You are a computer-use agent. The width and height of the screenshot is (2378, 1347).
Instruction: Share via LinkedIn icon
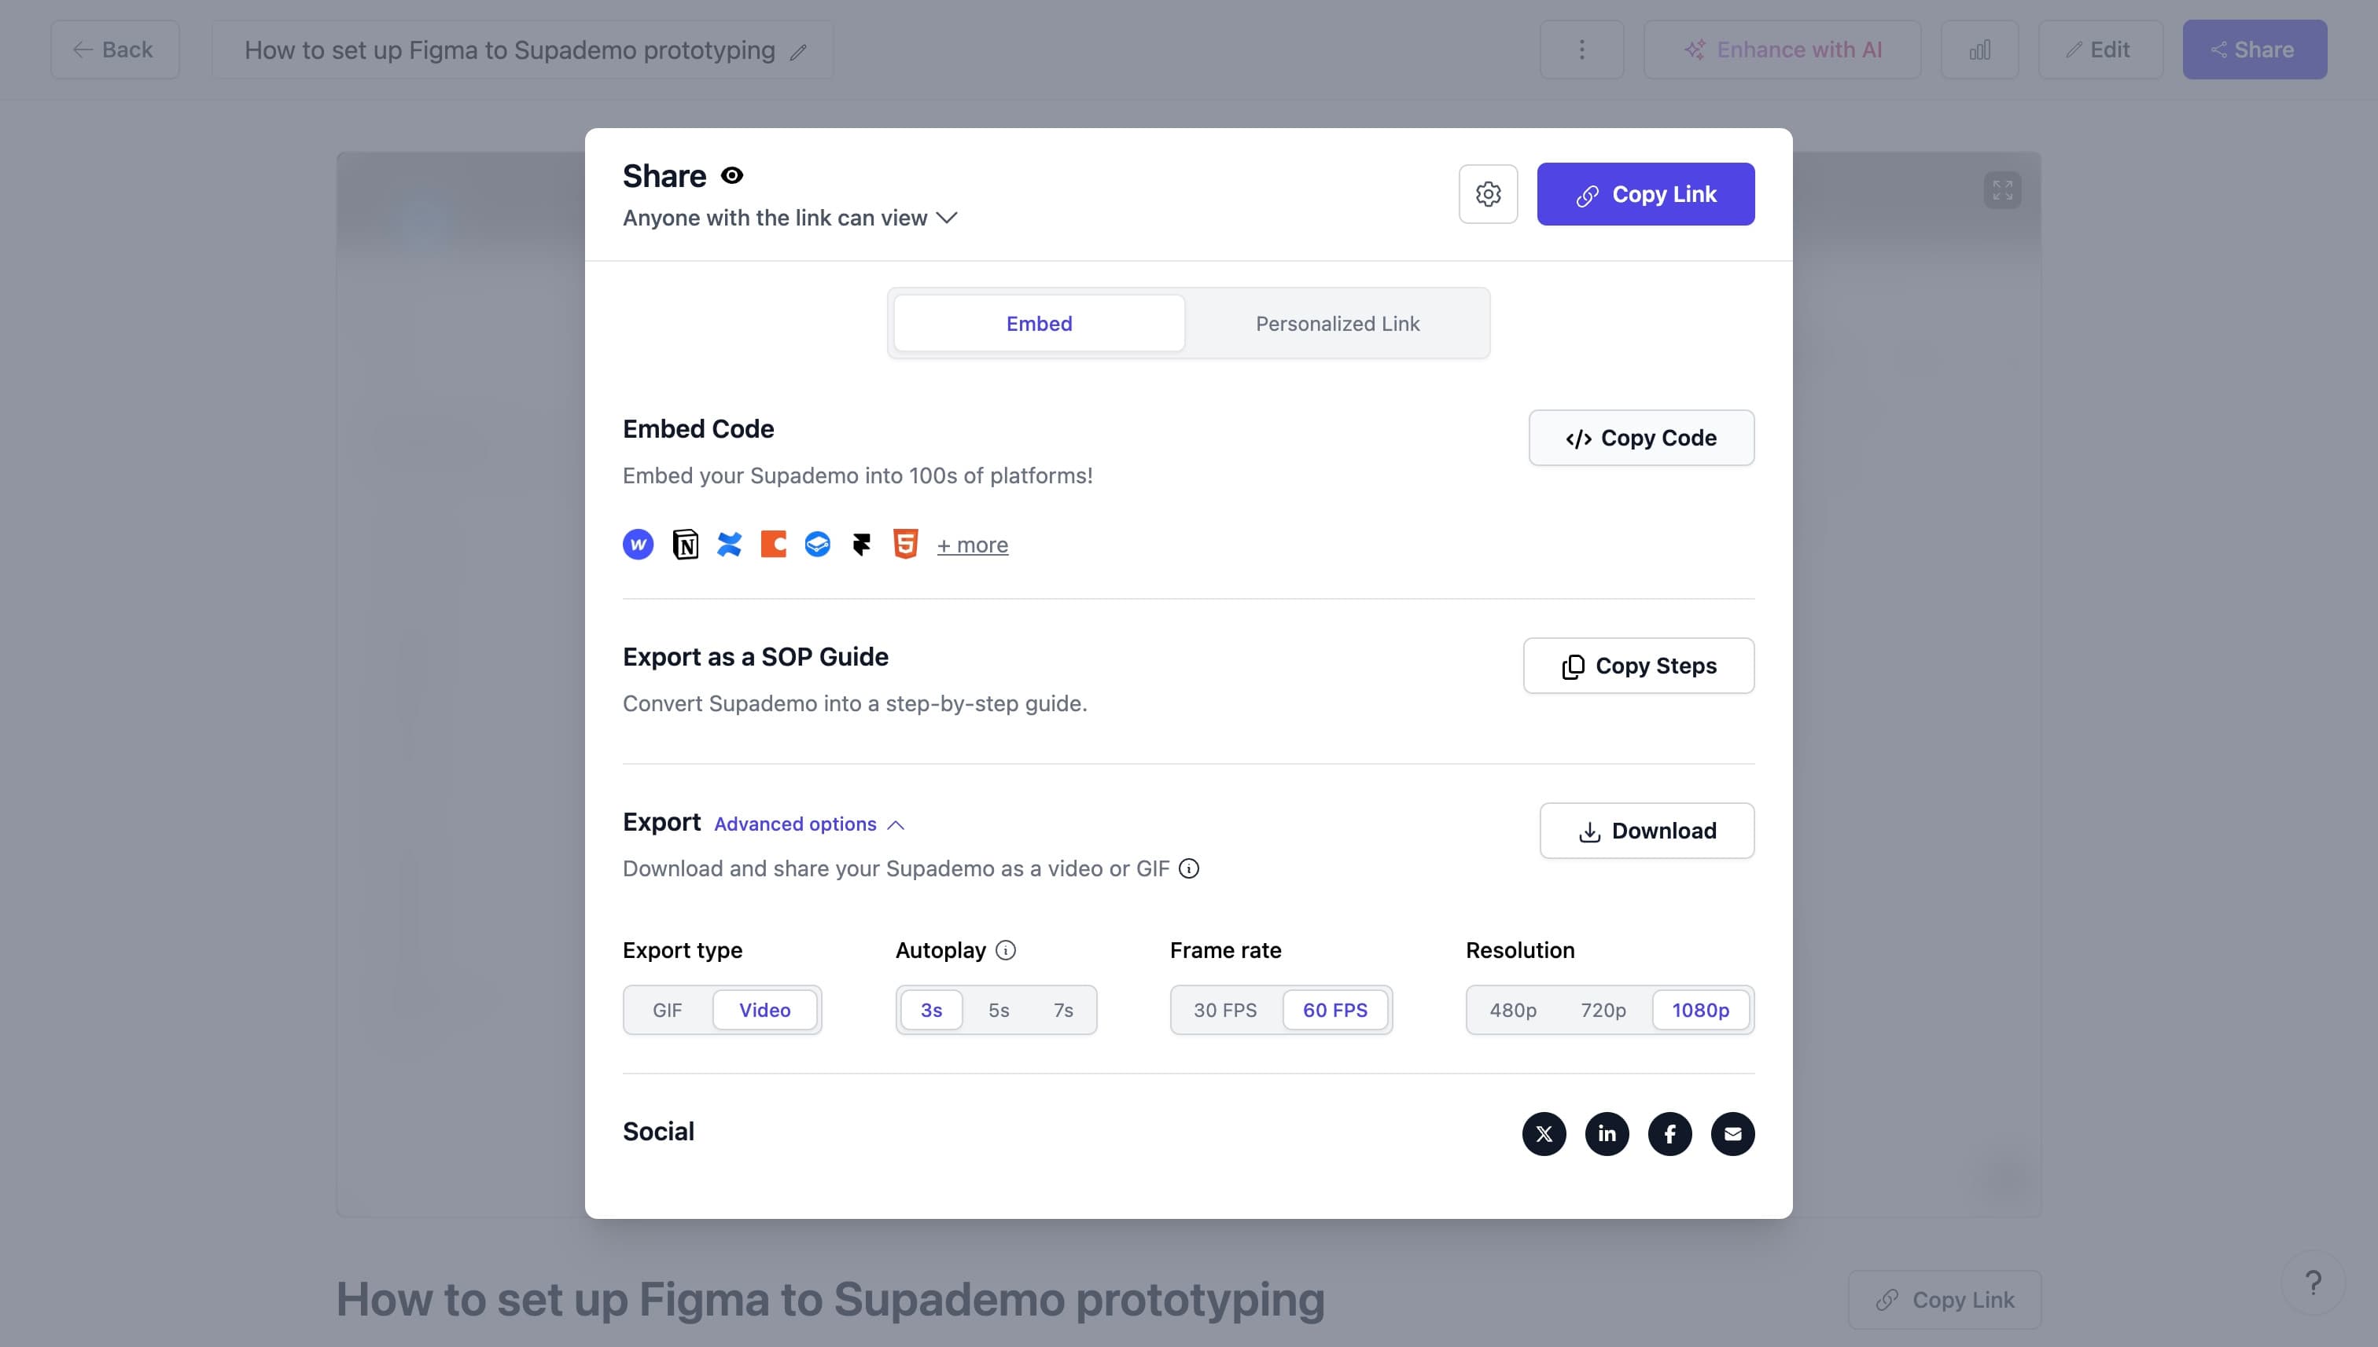(1607, 1133)
